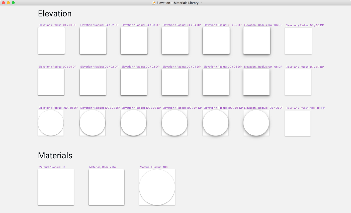
Task: Select the Elevation / Radius: 100 / 05 DP circle
Action: click(215, 123)
